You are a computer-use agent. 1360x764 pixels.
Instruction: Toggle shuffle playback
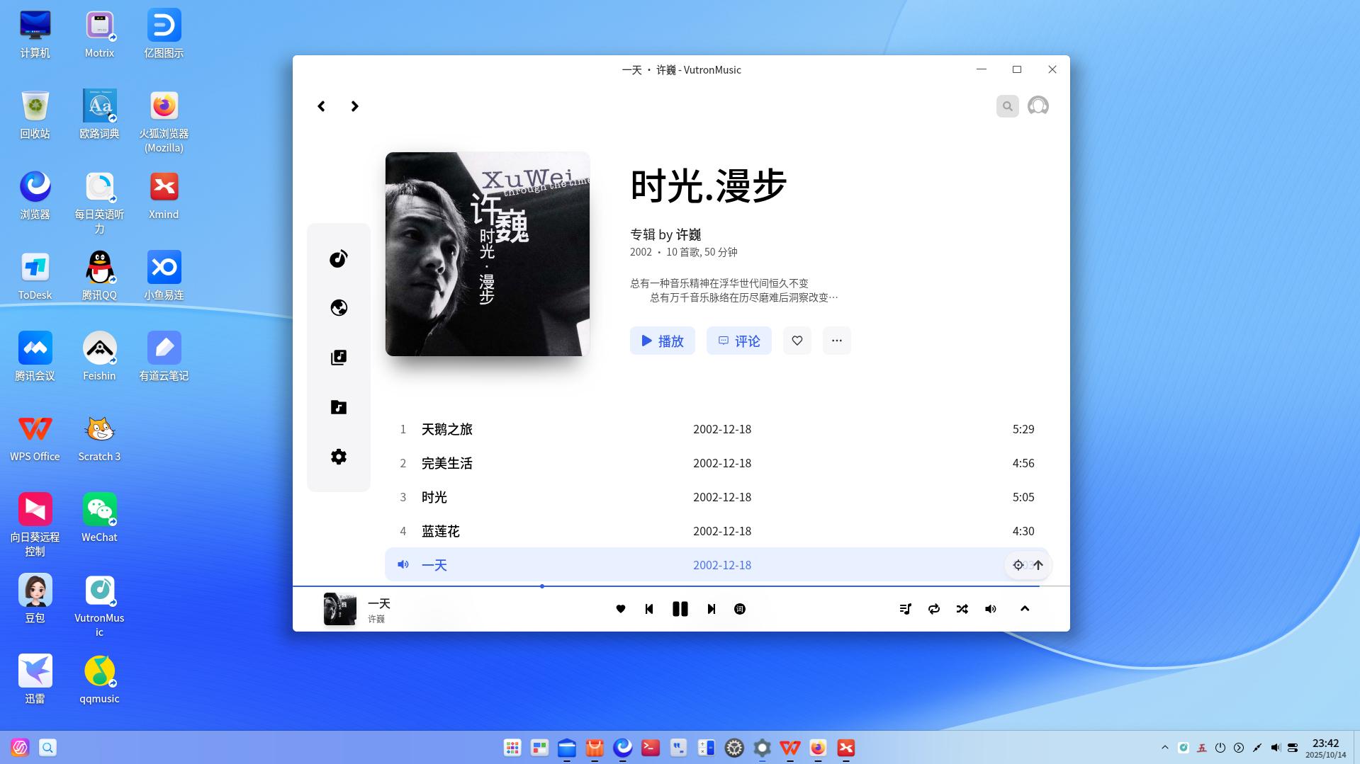[962, 609]
